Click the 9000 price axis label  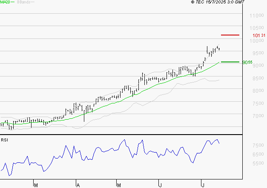point(258,65)
